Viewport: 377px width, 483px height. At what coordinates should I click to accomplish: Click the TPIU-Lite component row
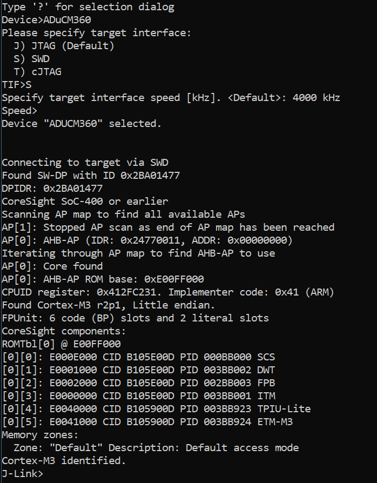tap(156, 409)
